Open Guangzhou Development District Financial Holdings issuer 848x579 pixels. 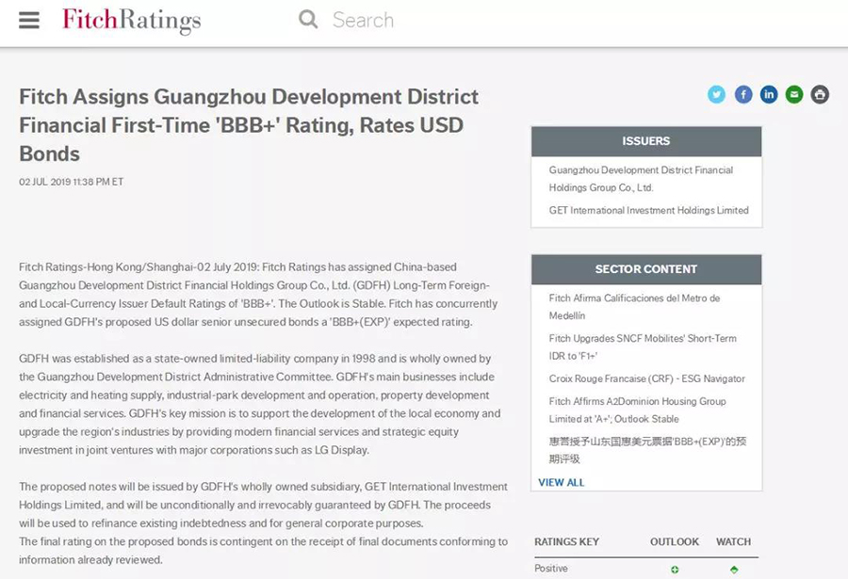tap(641, 179)
